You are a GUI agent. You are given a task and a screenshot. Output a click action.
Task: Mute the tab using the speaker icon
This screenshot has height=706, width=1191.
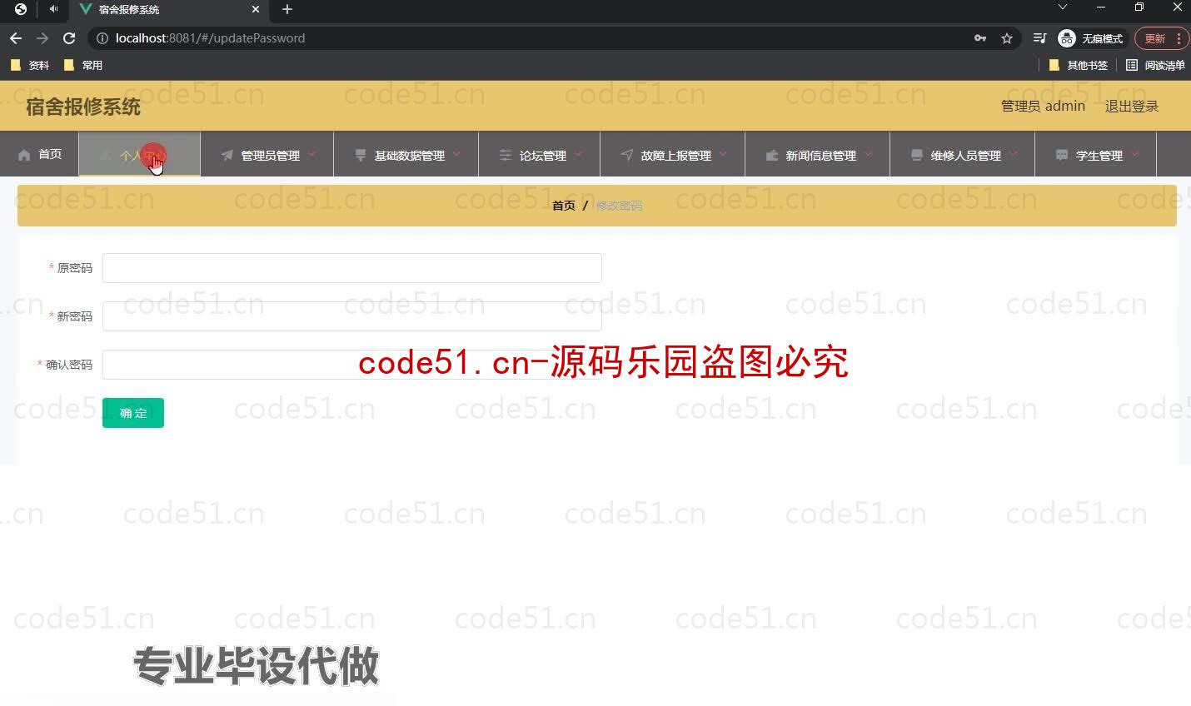[x=53, y=9]
